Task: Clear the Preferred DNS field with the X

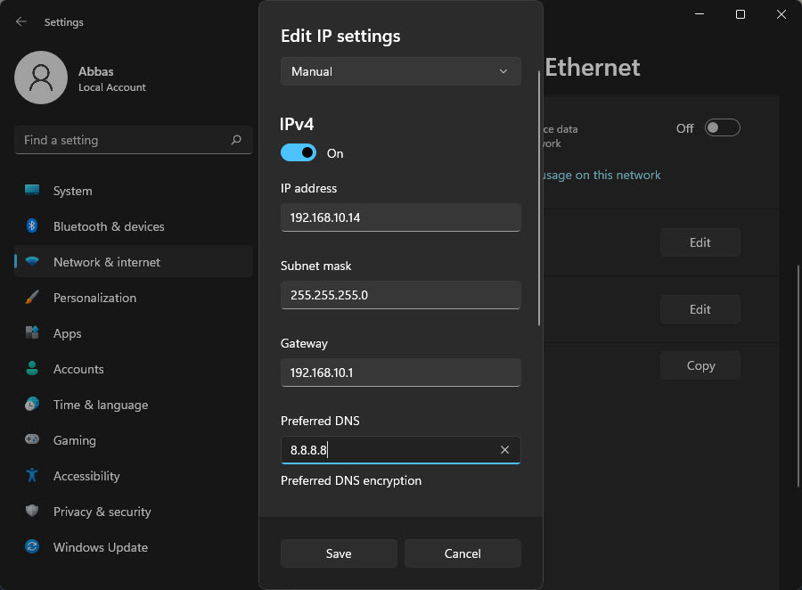Action: 504,450
